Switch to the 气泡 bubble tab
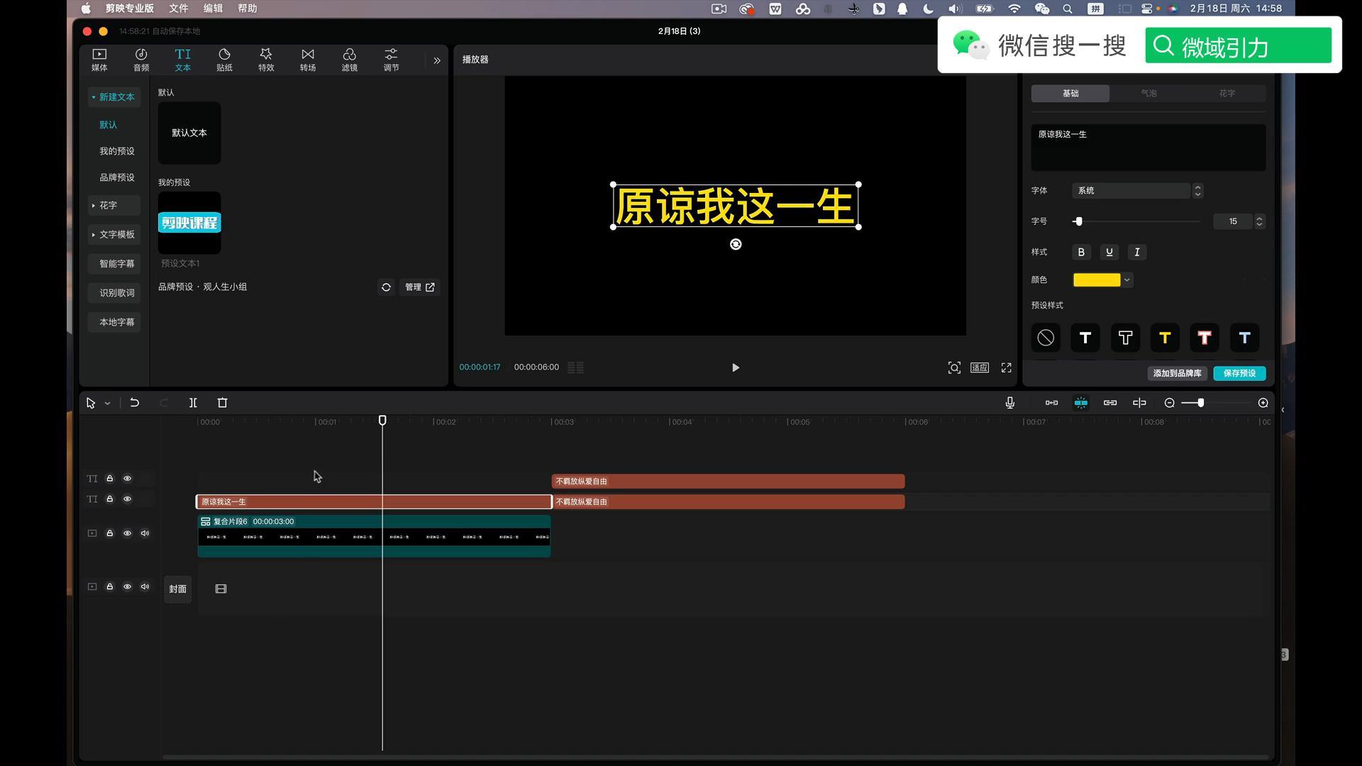Screen dimensions: 1362x766 point(1148,94)
